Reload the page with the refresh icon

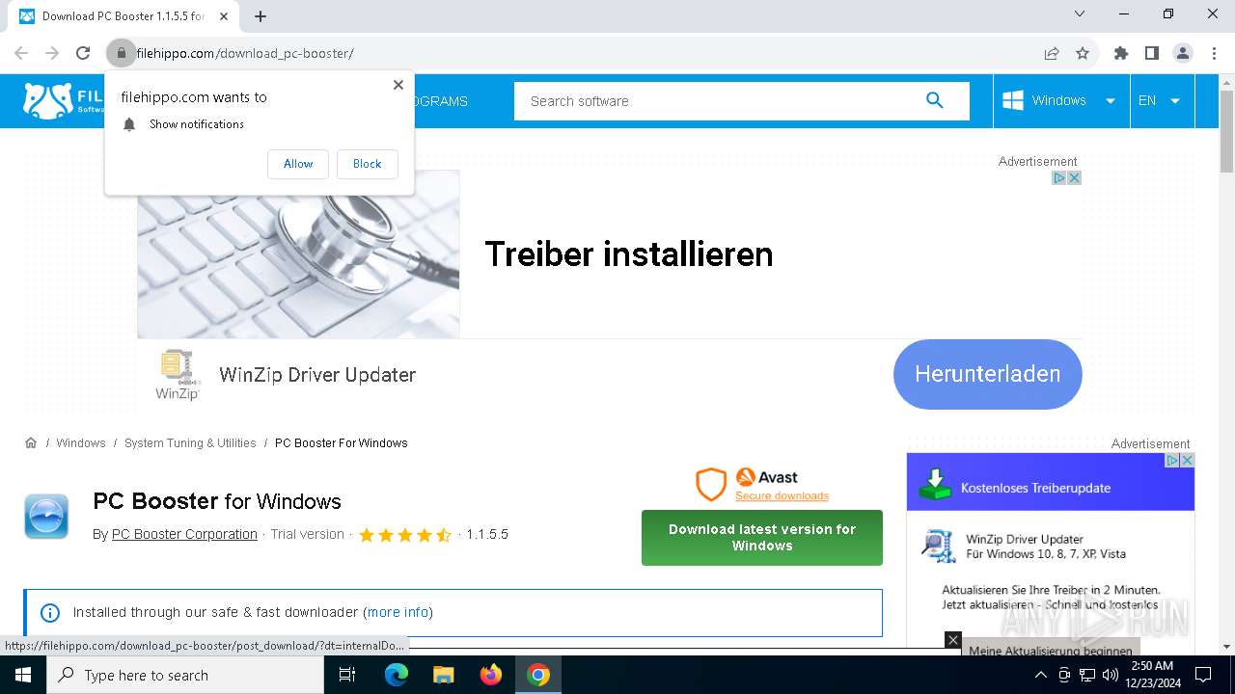pos(83,53)
